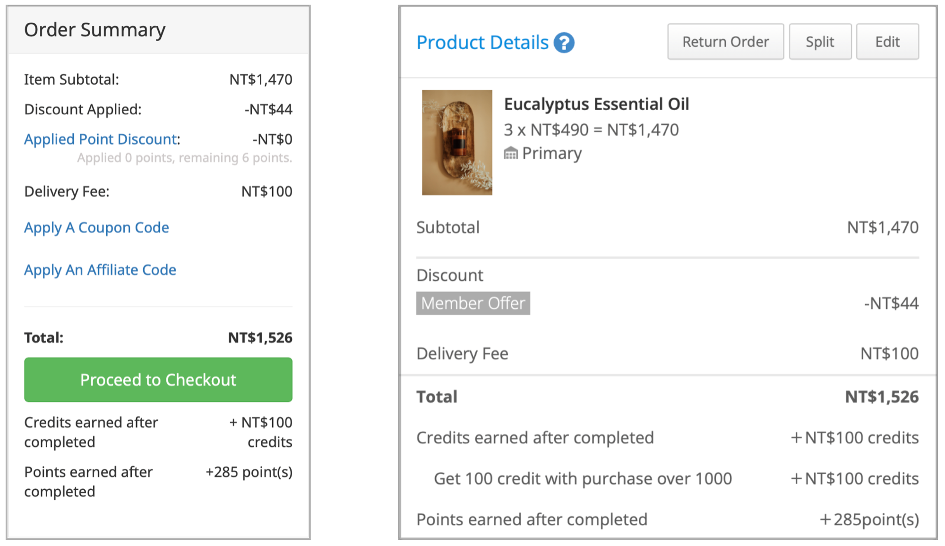Click the Primary warehouse label
This screenshot has width=945, height=546.
[551, 153]
